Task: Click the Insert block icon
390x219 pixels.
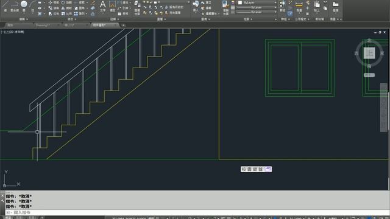Action: [x=196, y=6]
